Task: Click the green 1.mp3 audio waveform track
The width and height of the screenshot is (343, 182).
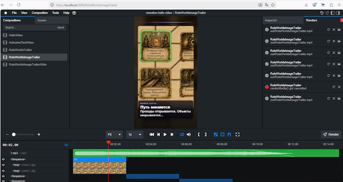Action: tap(206, 153)
